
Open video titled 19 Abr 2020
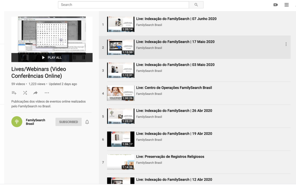174,134
